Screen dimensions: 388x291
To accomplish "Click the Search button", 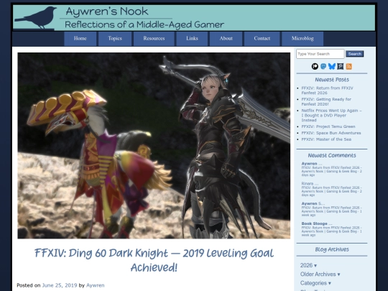I will tap(355, 54).
